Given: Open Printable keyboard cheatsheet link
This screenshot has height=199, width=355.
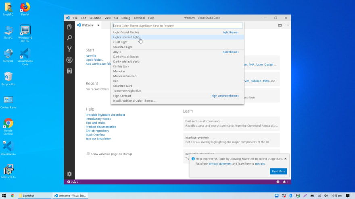Looking at the screenshot, I should 105,115.
